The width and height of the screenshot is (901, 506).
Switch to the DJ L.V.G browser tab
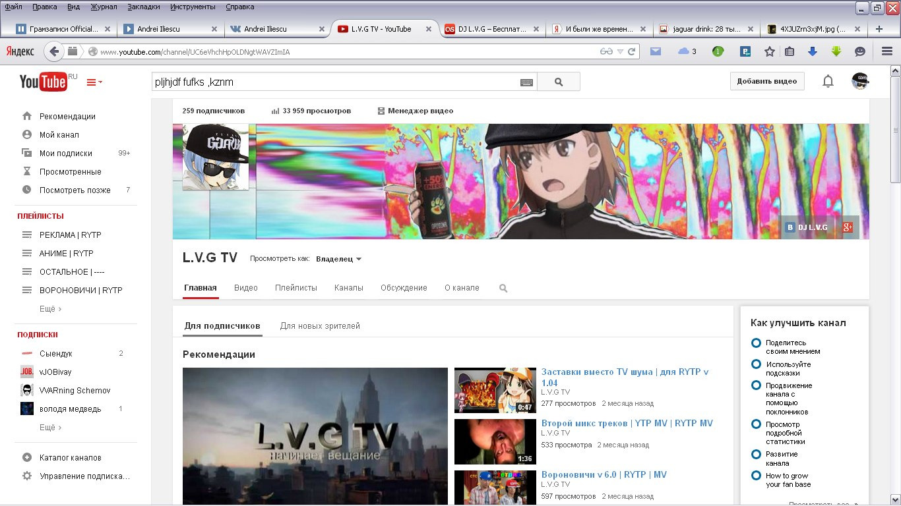[x=491, y=29]
